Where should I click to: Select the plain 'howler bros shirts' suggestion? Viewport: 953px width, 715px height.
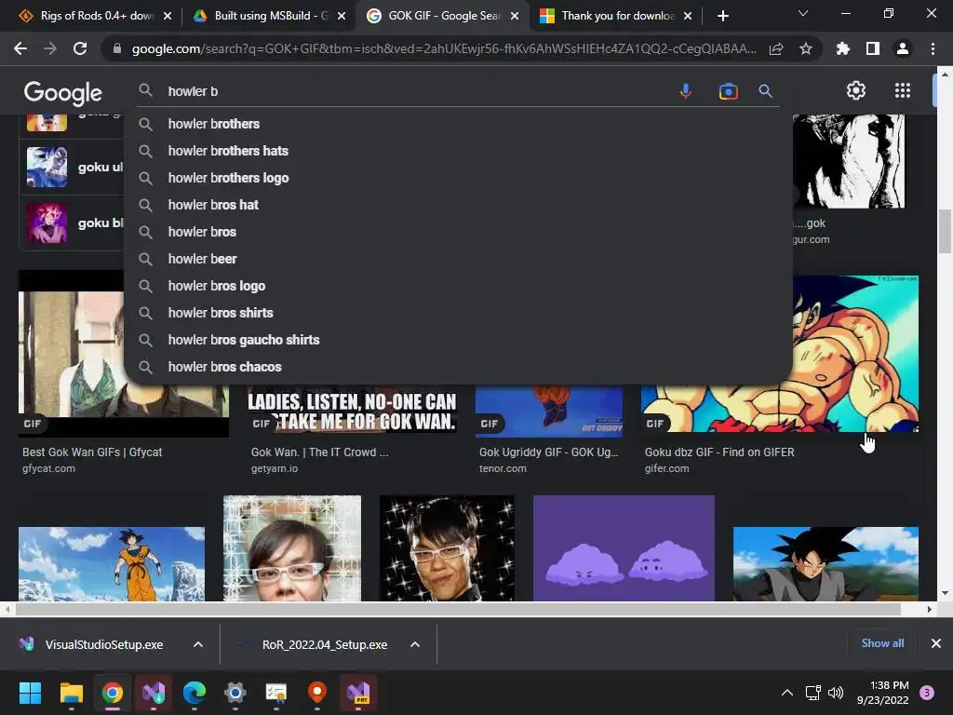coord(458,313)
